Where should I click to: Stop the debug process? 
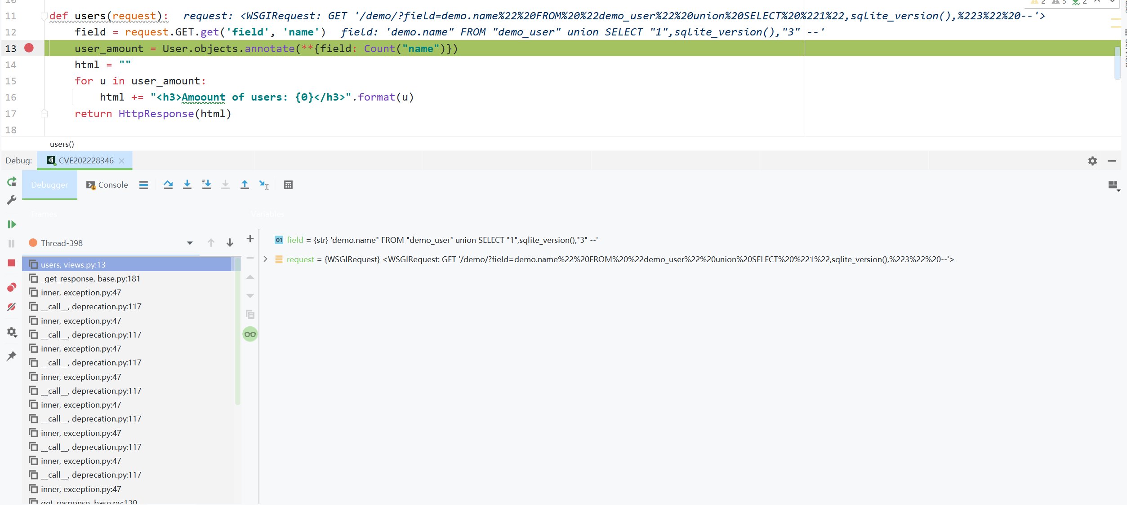pos(11,263)
